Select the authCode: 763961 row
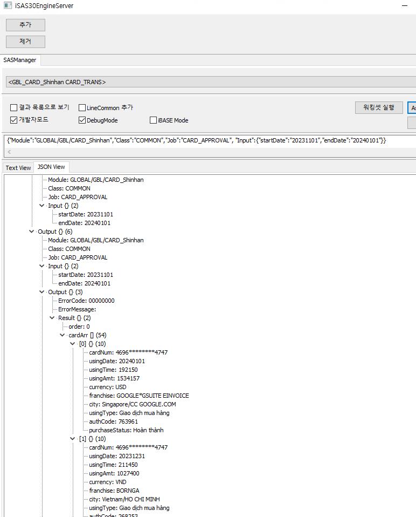 [x=114, y=421]
